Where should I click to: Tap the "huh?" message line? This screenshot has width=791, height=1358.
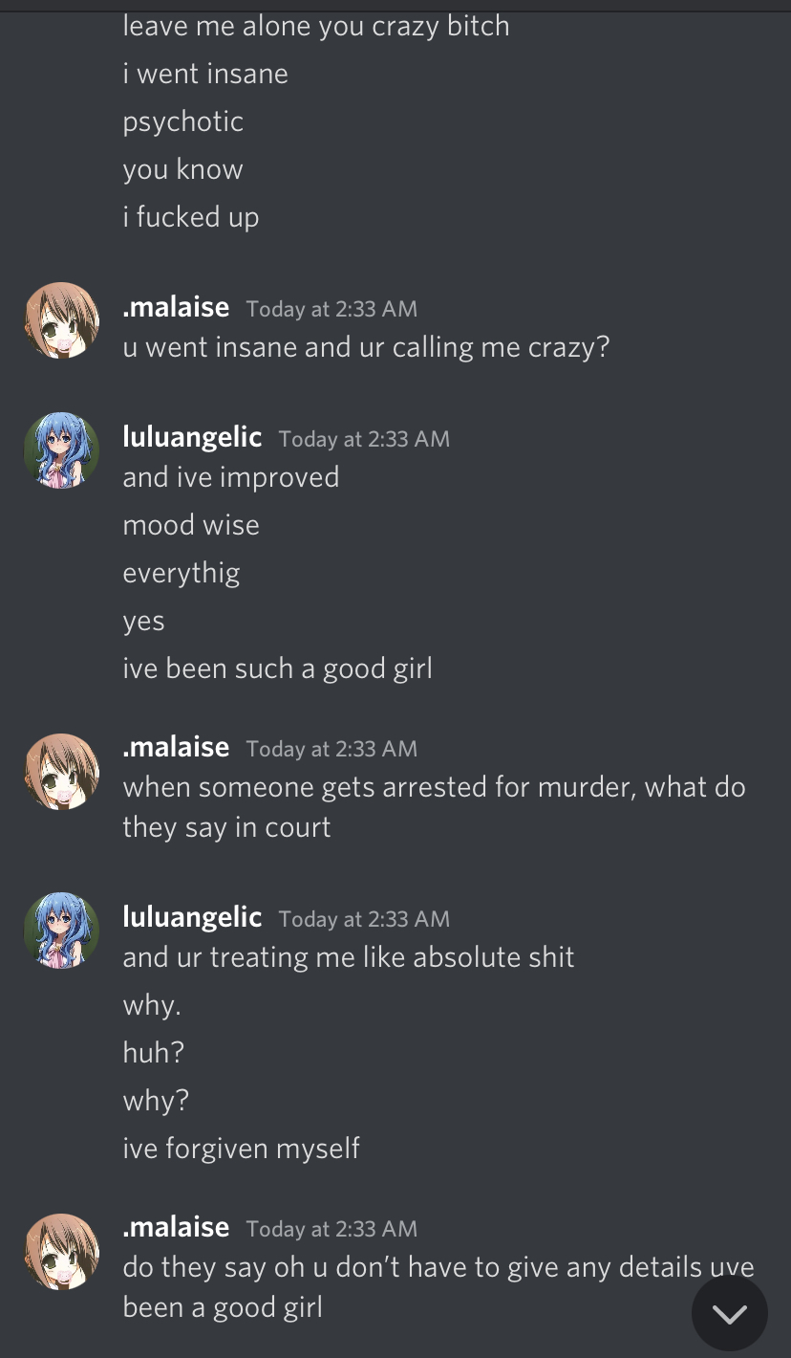tap(154, 1053)
